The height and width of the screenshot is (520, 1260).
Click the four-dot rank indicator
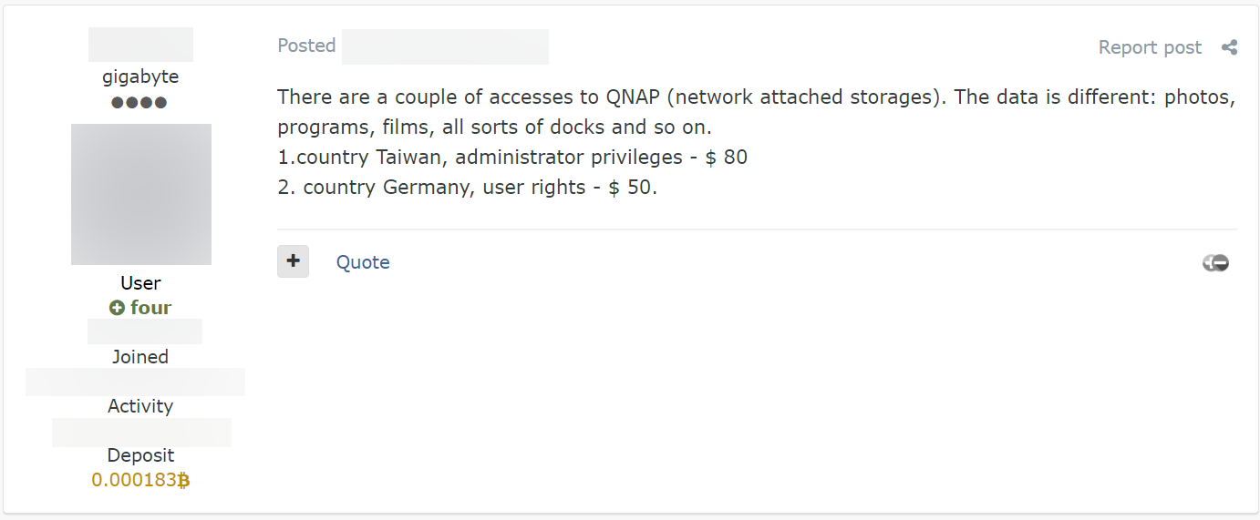(139, 102)
